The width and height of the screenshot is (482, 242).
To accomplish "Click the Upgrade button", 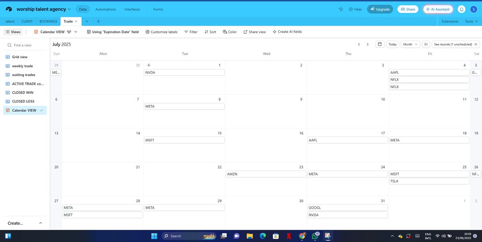I will coord(380,9).
